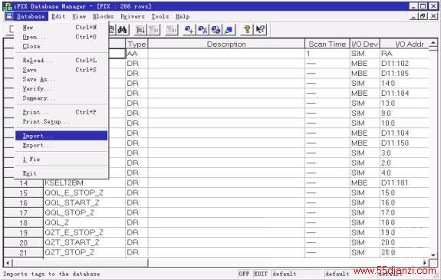Click the Add Block toolbar icon
Image resolution: width=441 pixels, height=280 pixels.
point(189,30)
